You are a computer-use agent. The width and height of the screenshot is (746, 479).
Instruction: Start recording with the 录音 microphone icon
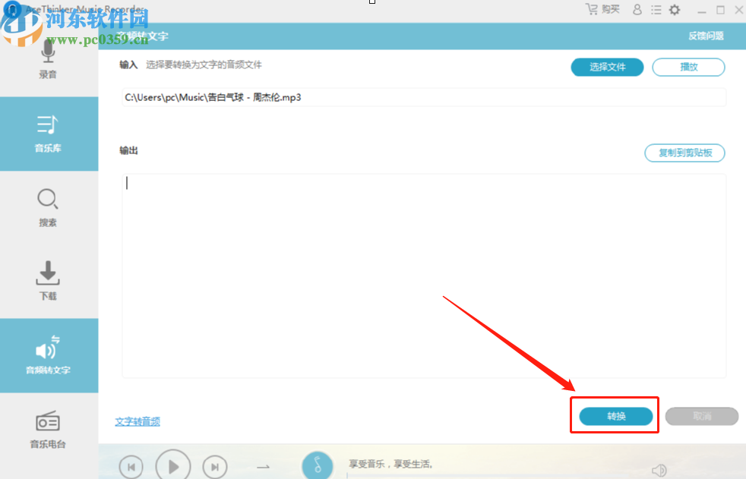[47, 61]
